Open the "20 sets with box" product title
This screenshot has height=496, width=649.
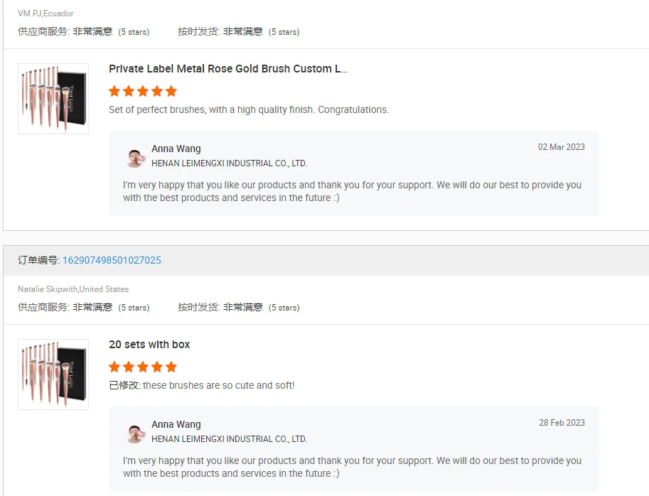[149, 345]
